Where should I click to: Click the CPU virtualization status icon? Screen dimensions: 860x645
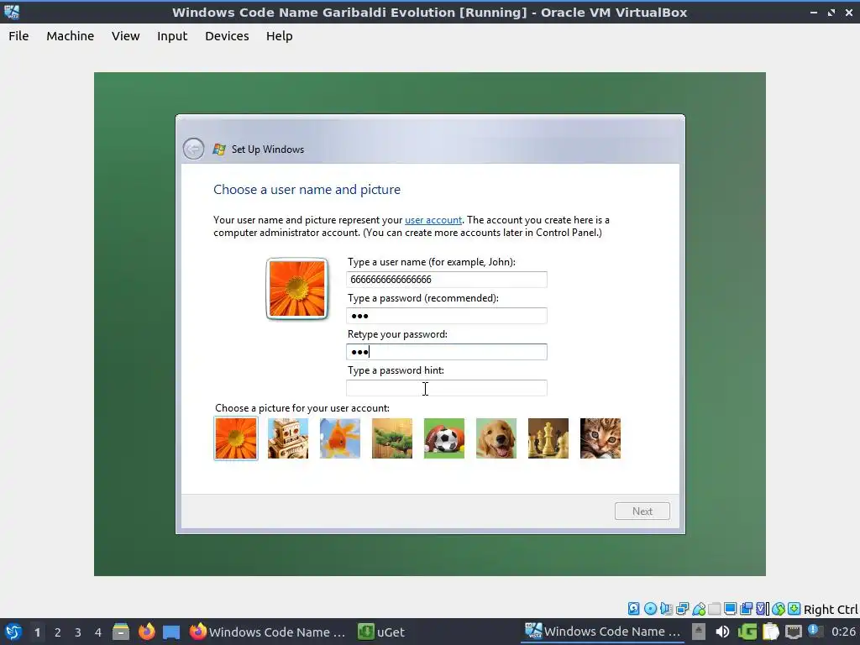763,608
